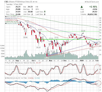
Task: Click the Prev Close value 24.99
Action: click(x=18, y=14)
